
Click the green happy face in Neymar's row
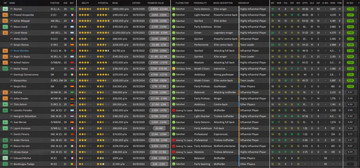pyautogui.click(x=174, y=9)
